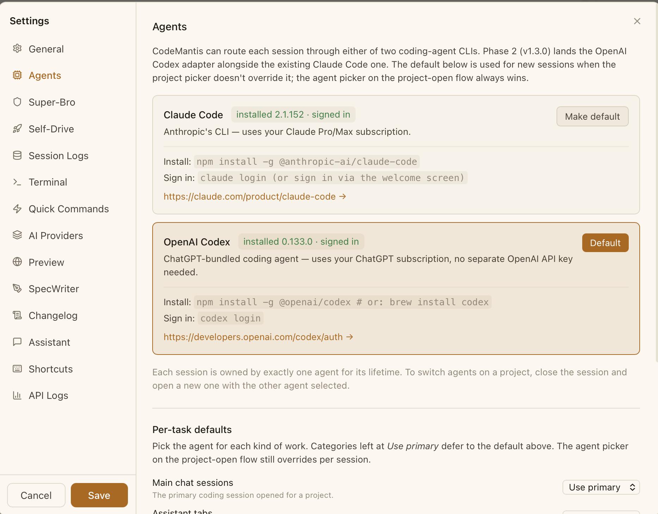Open SpecWriter settings label

[54, 289]
